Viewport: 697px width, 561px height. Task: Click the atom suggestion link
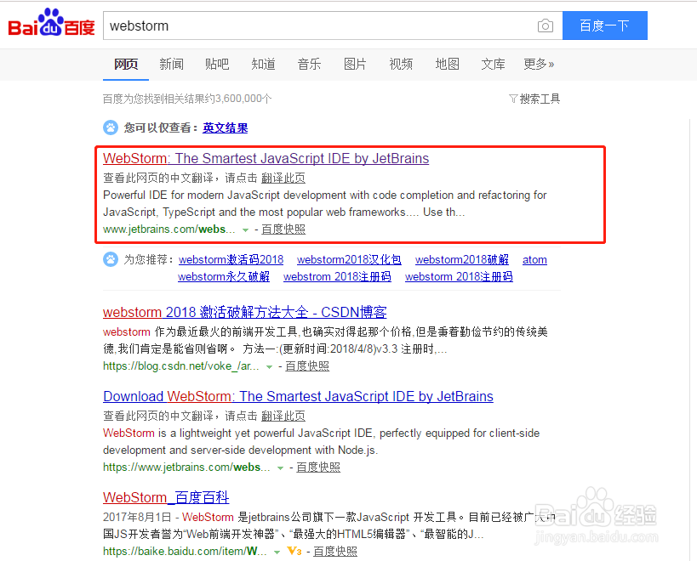534,259
